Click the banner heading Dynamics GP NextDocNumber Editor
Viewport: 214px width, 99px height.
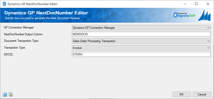(x=46, y=13)
